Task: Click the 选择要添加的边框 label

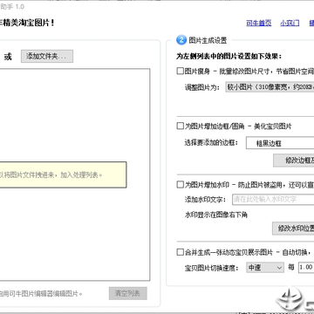Action: (x=211, y=142)
